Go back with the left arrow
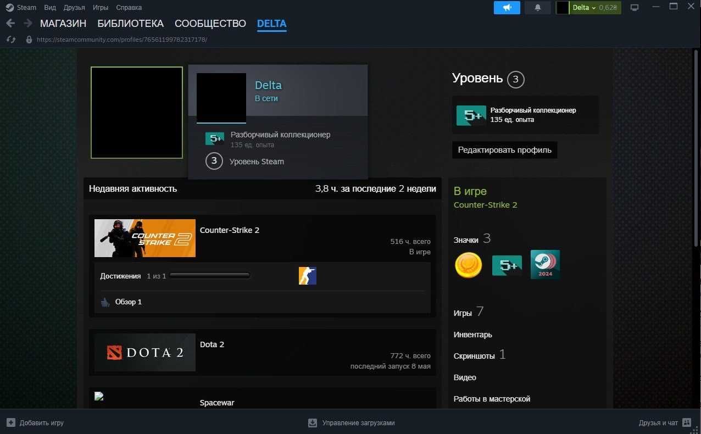701x434 pixels. 10,23
